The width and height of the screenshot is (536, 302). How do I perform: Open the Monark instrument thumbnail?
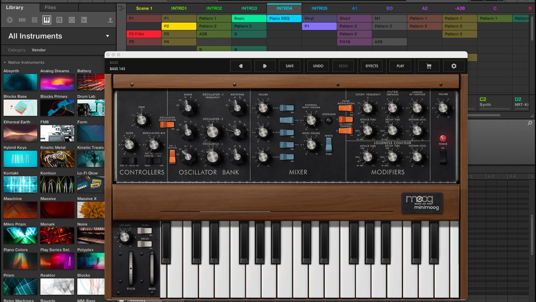click(x=57, y=235)
